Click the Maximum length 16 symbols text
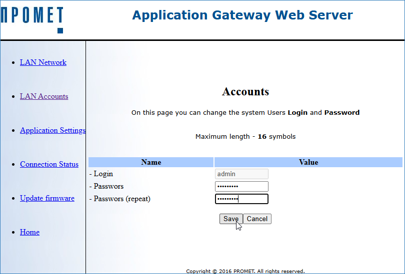 (245, 137)
